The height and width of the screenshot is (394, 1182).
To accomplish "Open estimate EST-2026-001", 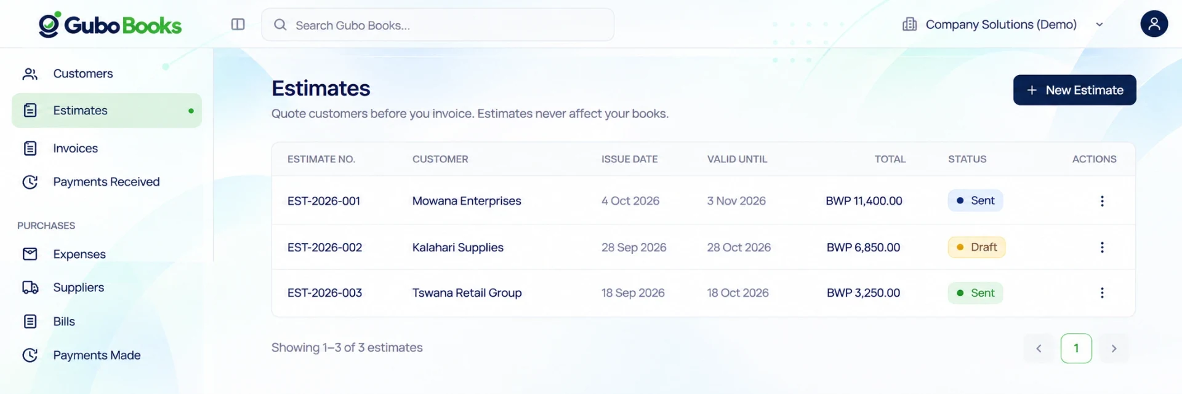I will pyautogui.click(x=324, y=201).
